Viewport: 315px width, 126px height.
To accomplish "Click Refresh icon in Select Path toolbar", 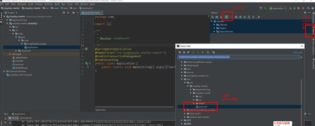I will click(208, 52).
